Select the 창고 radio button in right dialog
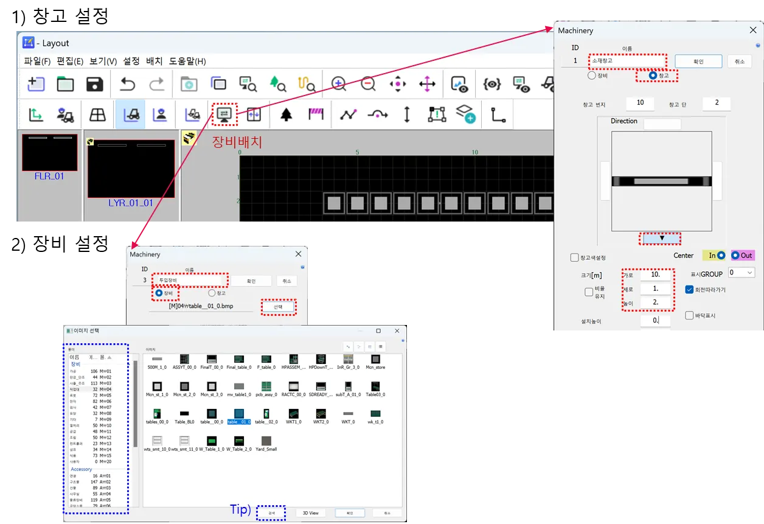The height and width of the screenshot is (524, 764). [x=653, y=76]
